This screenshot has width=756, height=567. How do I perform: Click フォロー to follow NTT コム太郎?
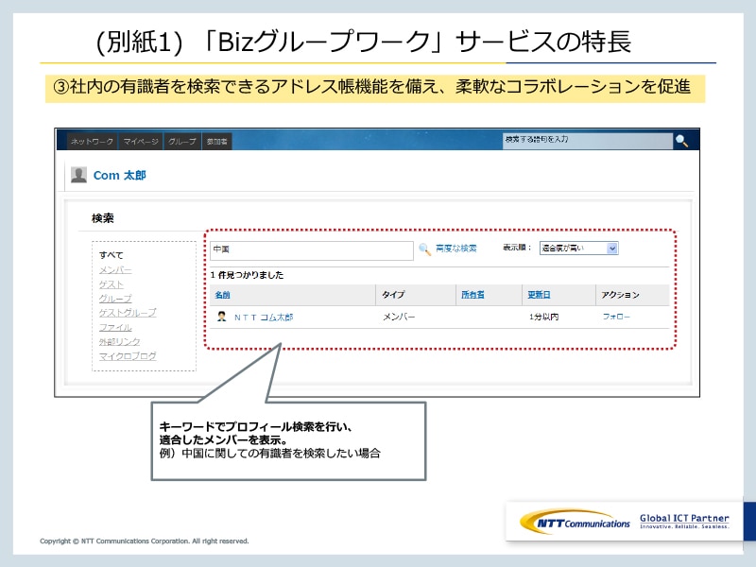click(616, 317)
